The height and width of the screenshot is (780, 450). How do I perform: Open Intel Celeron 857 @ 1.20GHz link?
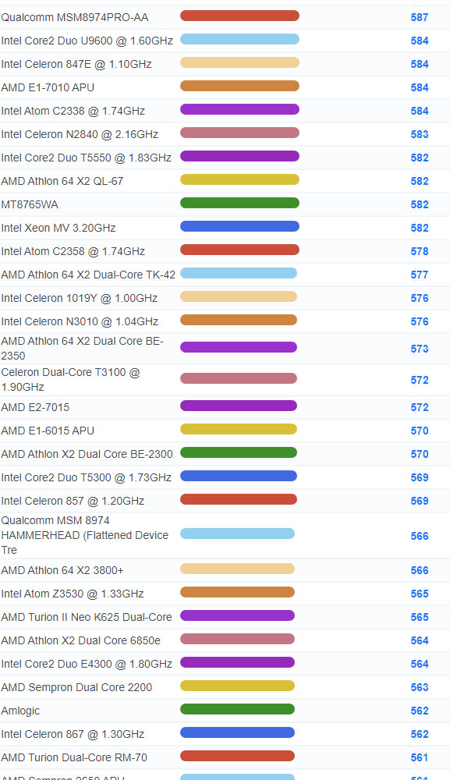click(x=73, y=501)
